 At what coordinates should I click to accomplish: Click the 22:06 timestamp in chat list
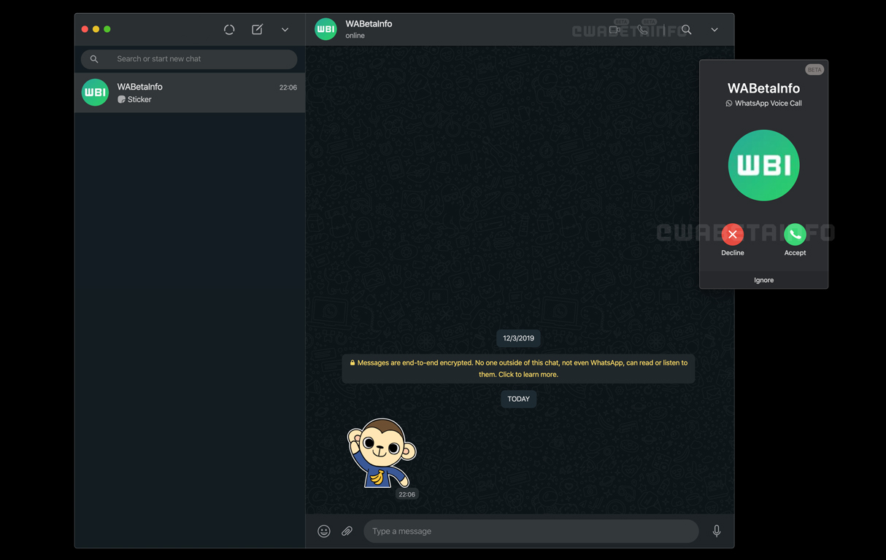(x=288, y=87)
